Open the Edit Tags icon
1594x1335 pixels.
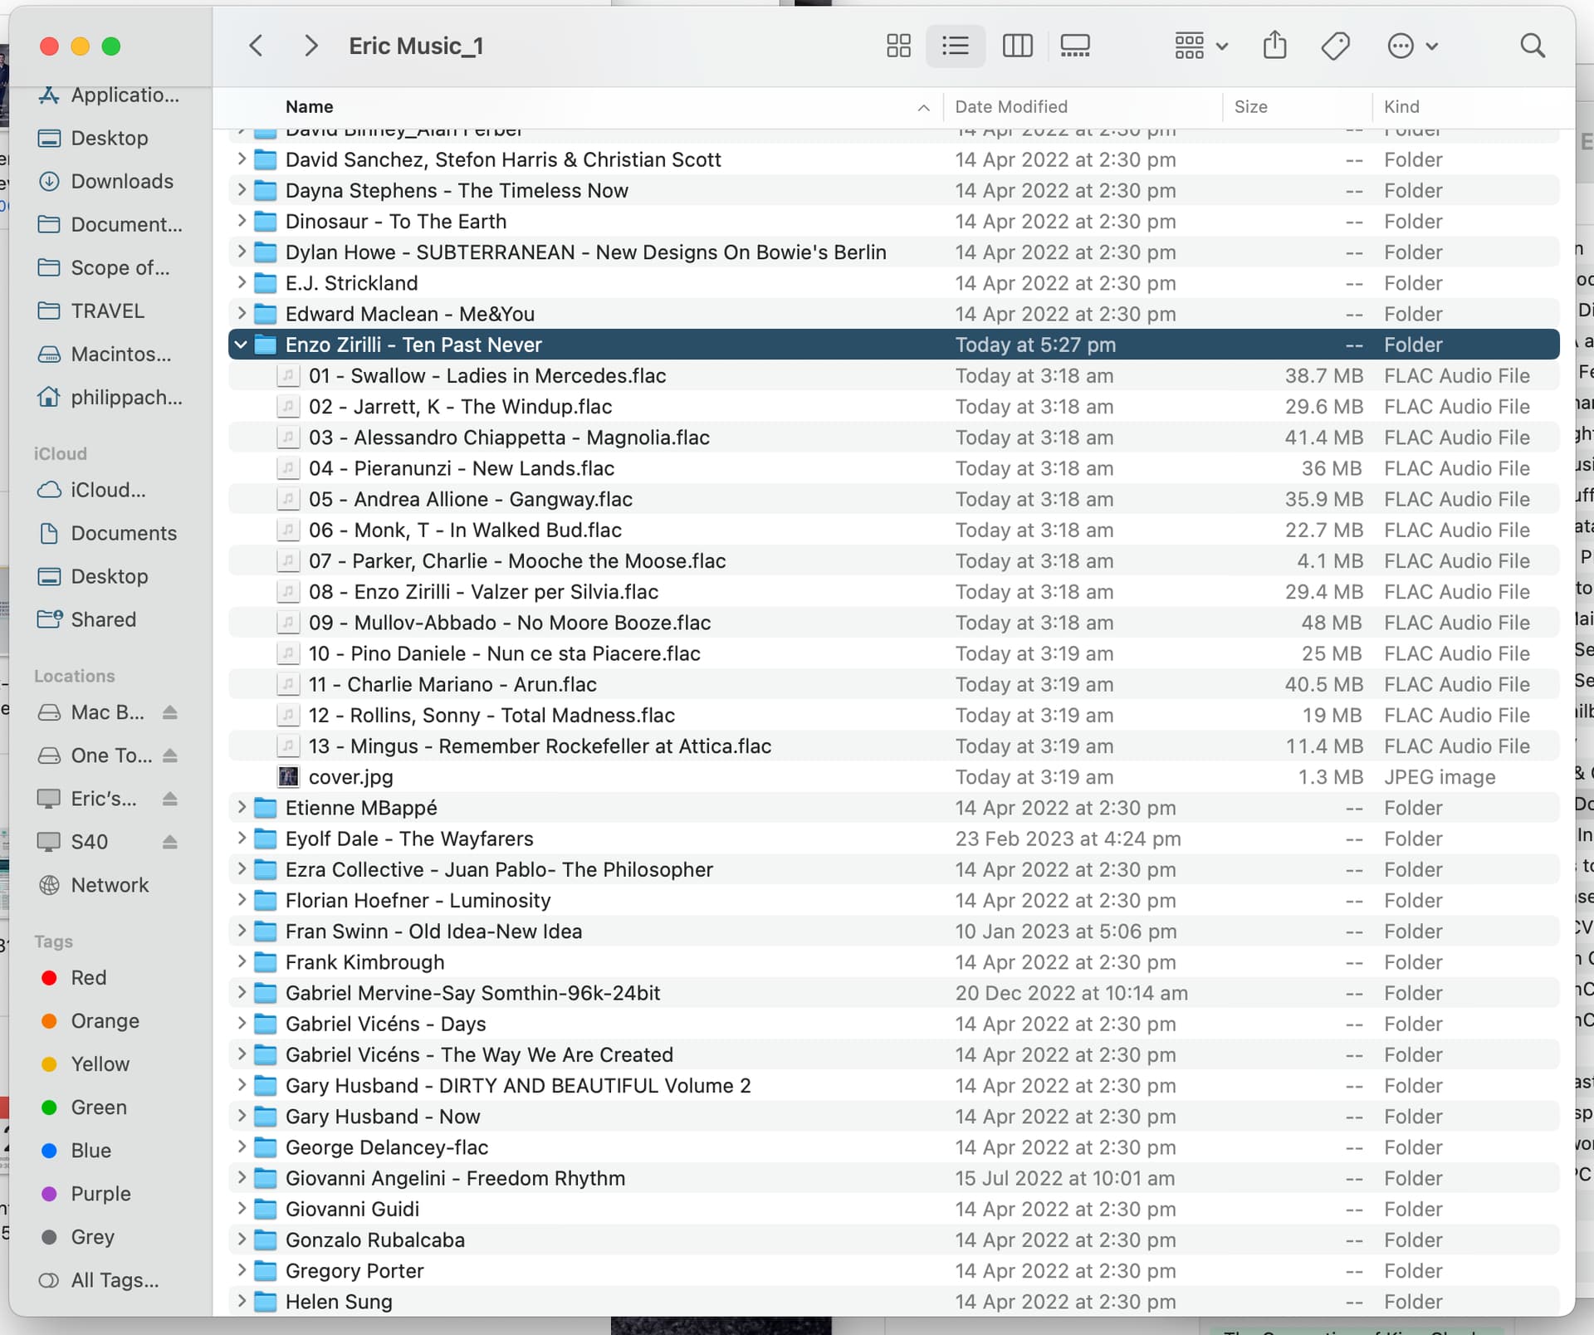pyautogui.click(x=1335, y=46)
